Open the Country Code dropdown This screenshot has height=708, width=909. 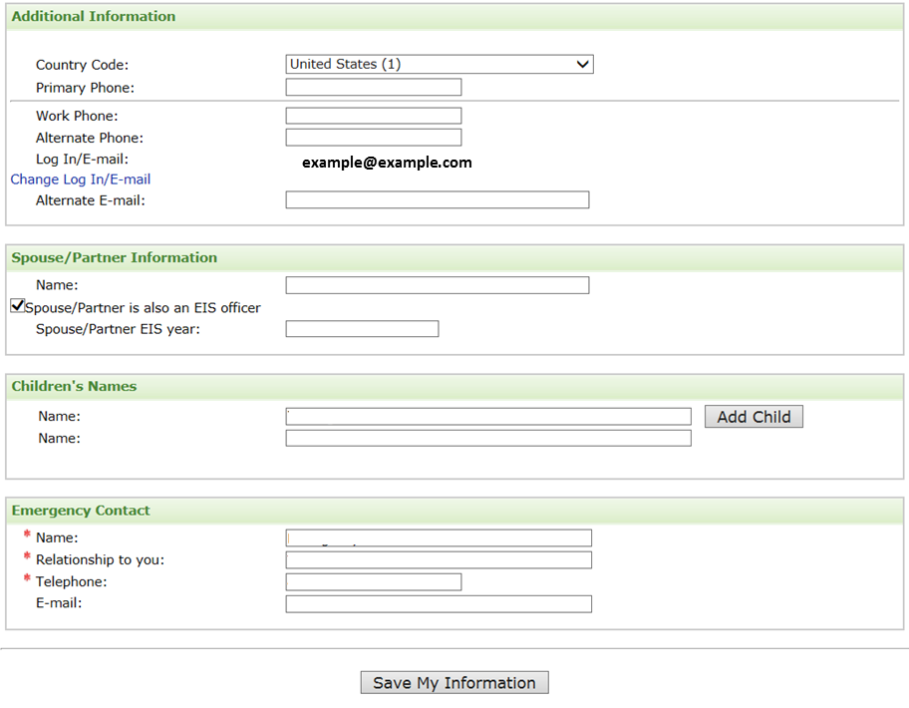[440, 64]
